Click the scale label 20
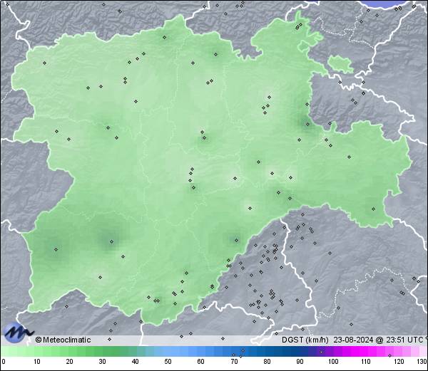 pyautogui.click(x=70, y=362)
